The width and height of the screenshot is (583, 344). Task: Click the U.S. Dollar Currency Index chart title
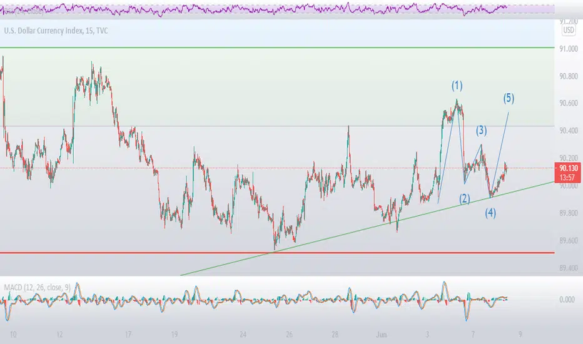pos(56,31)
